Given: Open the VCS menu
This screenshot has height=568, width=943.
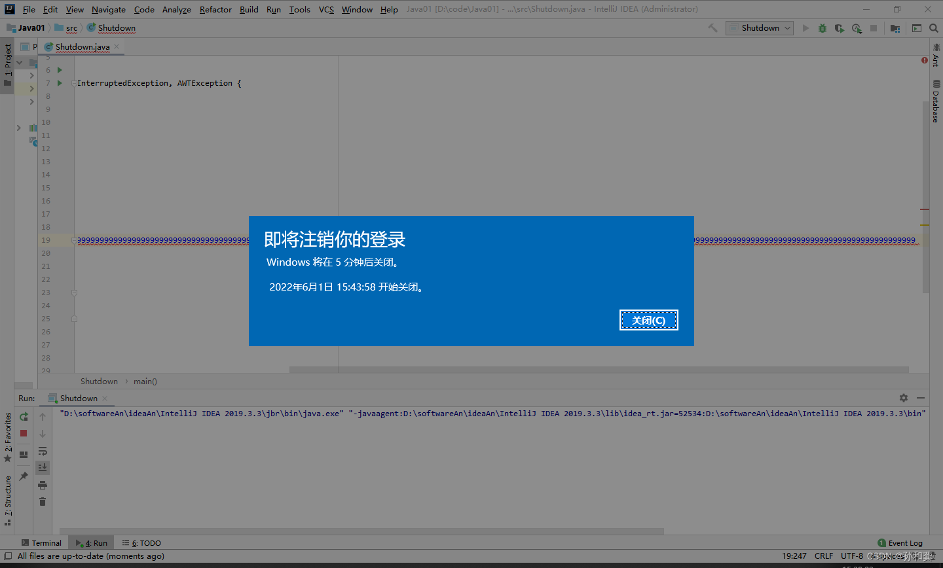Looking at the screenshot, I should 326,9.
